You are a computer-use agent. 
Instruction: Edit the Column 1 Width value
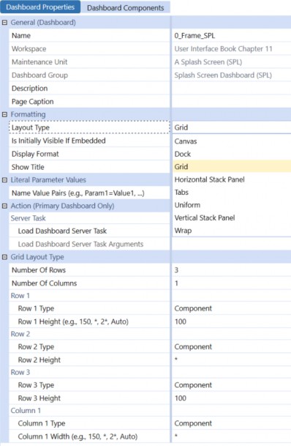coord(231,436)
